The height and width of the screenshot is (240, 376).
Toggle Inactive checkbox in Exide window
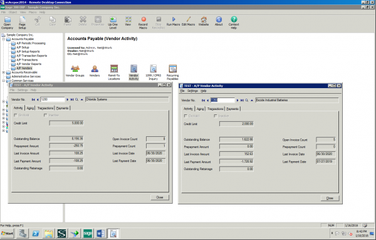point(216,116)
